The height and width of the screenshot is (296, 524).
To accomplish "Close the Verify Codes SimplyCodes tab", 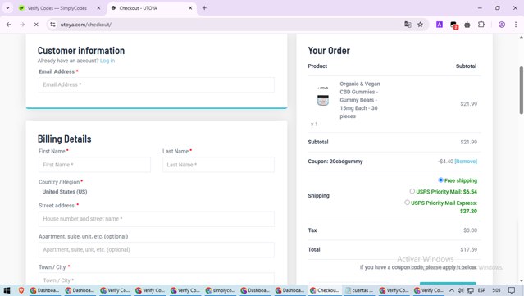I will point(98,8).
